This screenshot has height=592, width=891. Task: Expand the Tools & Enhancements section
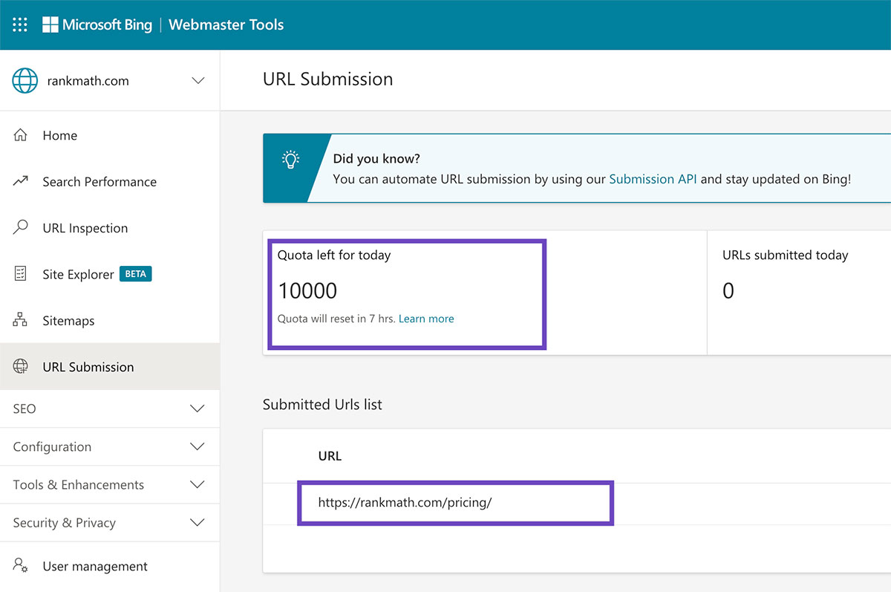tap(109, 484)
